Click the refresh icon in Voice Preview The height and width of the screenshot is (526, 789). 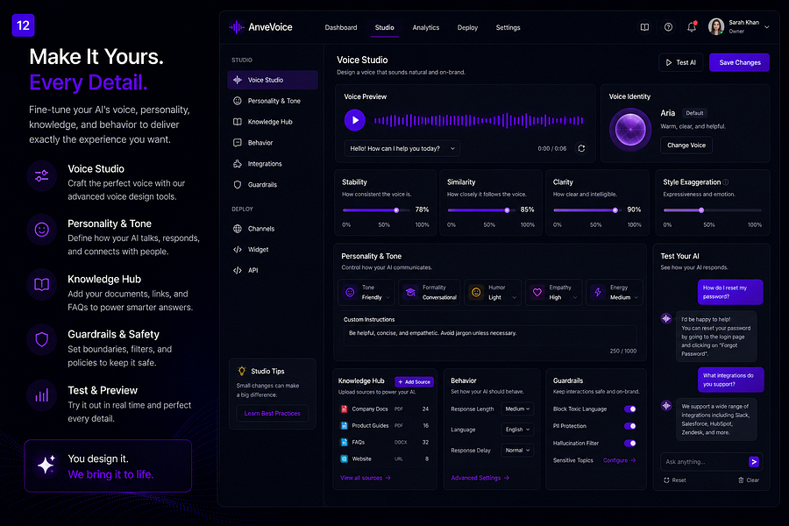581,148
